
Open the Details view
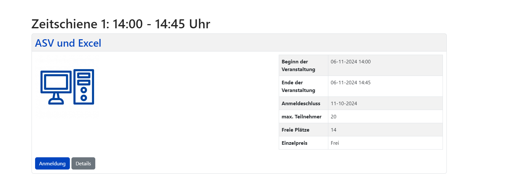(83, 163)
